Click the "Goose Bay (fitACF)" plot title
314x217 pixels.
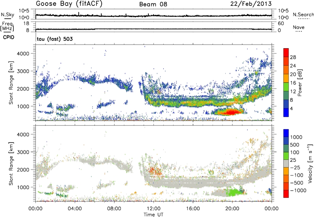[69, 4]
